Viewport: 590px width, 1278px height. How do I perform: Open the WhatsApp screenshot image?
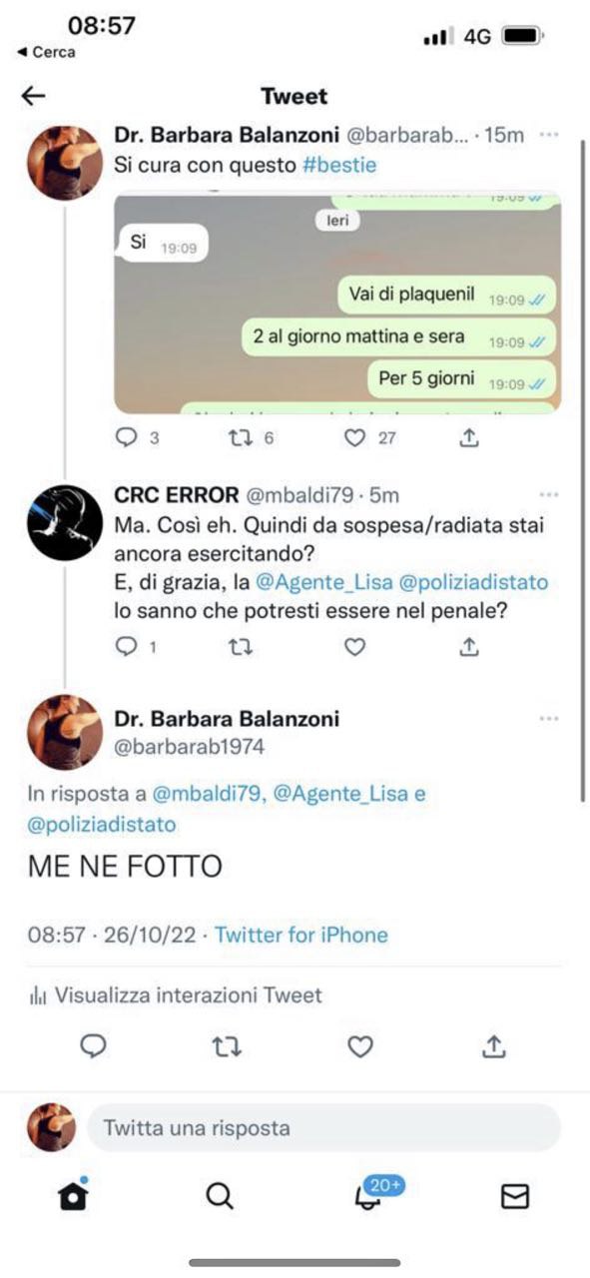(337, 303)
